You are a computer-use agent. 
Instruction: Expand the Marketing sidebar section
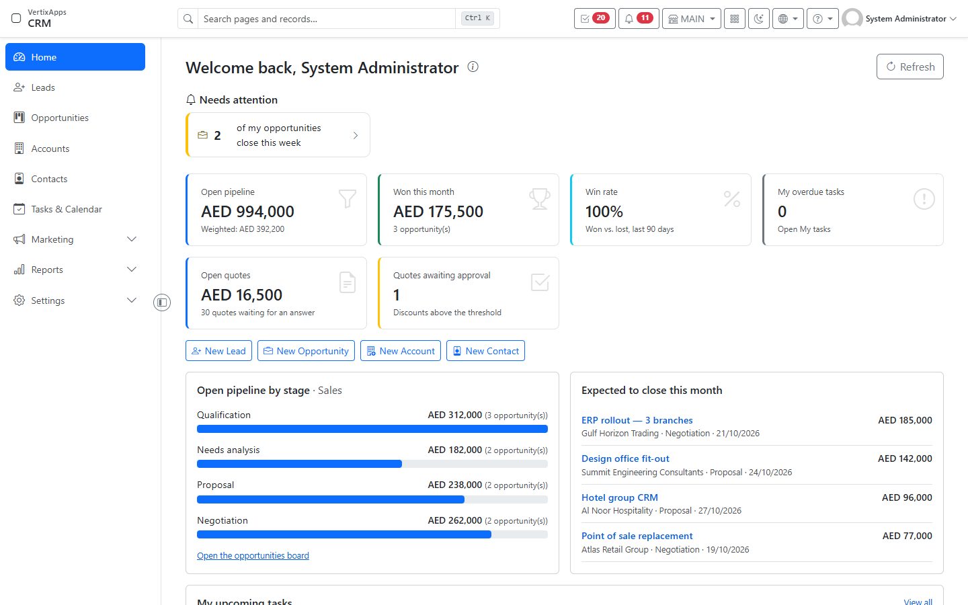75,239
